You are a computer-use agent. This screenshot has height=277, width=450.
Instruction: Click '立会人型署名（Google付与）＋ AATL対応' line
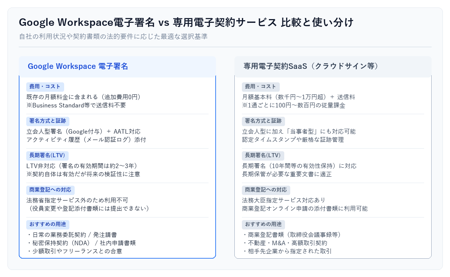[84, 131]
